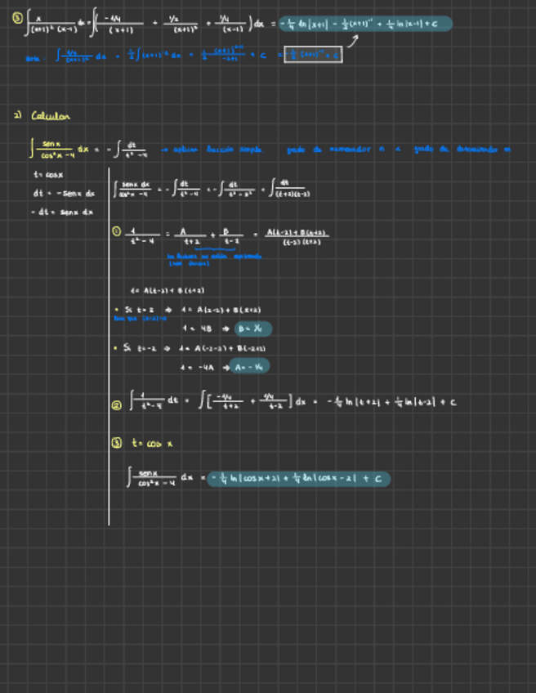Select the highlighted answer of exercise 5
536x693 pixels.
click(364, 24)
